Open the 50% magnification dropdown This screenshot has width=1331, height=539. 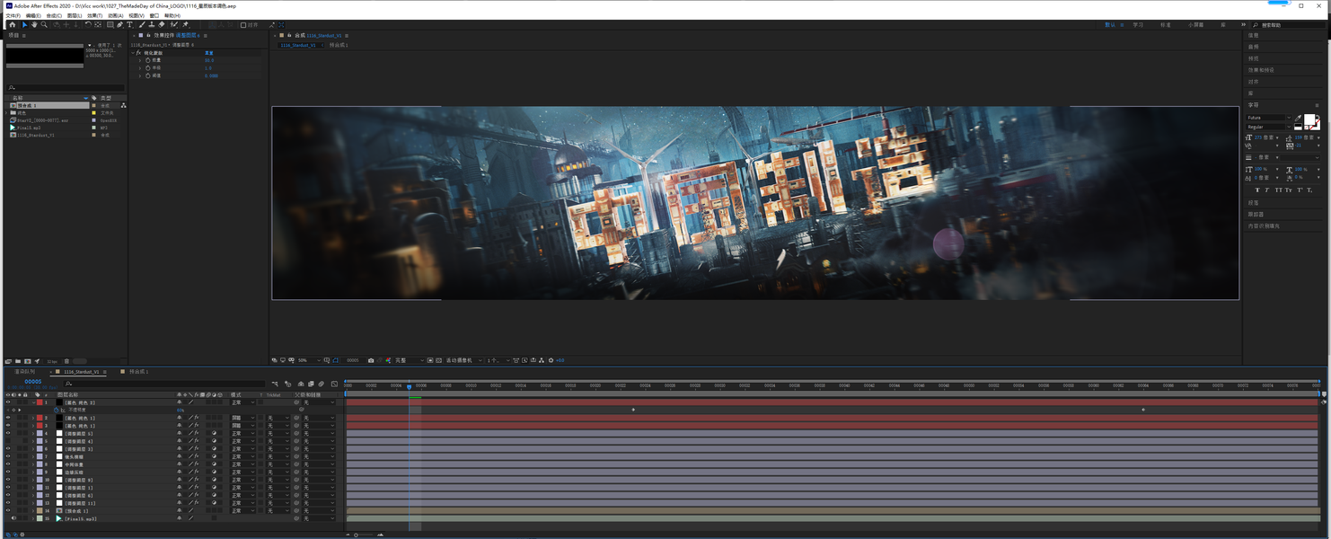pos(309,360)
